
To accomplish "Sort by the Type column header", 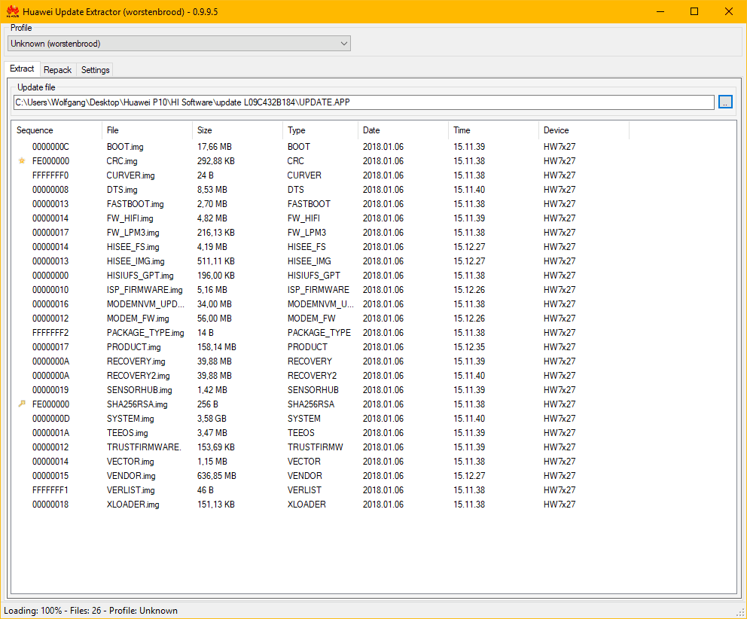I will (321, 130).
